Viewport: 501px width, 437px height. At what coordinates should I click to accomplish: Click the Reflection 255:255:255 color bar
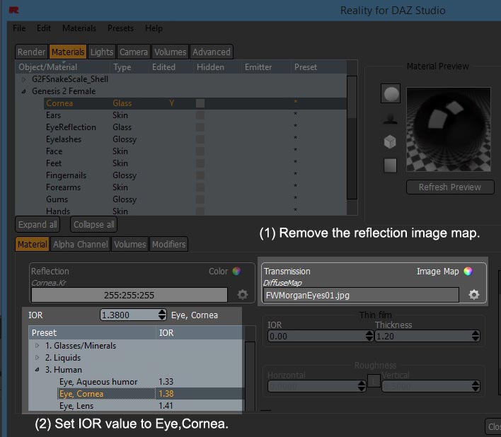tap(129, 295)
